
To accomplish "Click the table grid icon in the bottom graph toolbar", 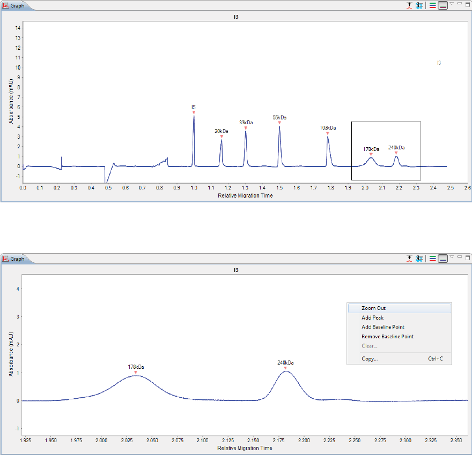I will 419,259.
